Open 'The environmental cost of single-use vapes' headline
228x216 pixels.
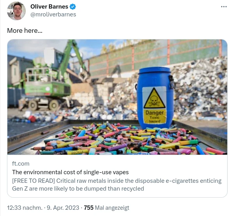click(x=70, y=172)
